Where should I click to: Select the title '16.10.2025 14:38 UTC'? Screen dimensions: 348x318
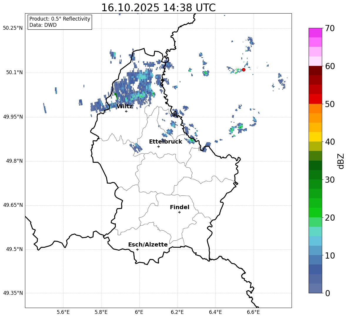[158, 8]
